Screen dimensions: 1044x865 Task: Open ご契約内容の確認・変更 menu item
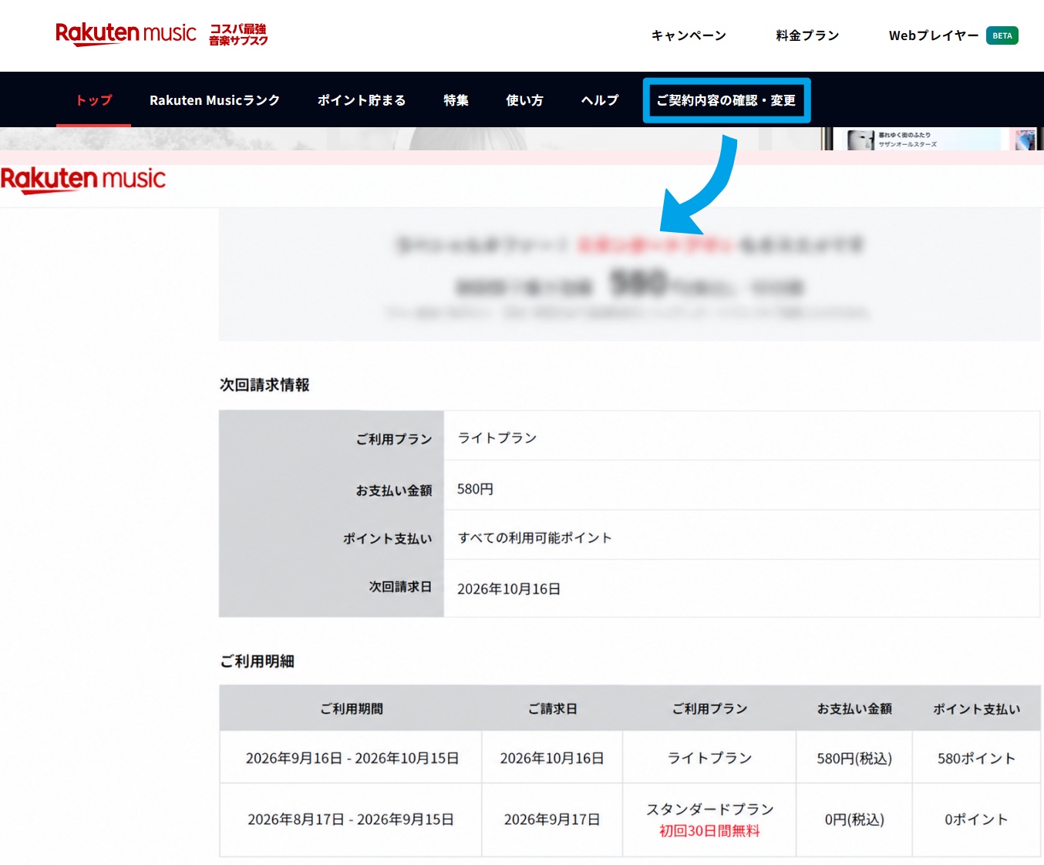pos(726,100)
